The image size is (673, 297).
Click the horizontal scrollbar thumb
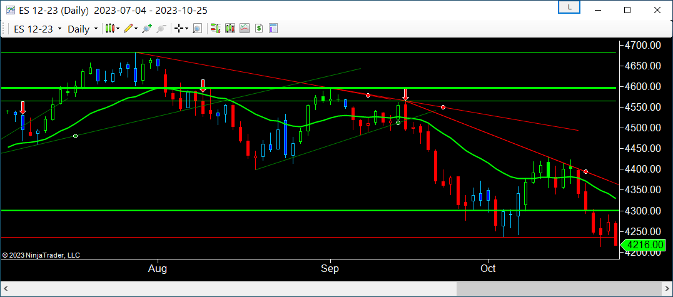point(558,289)
